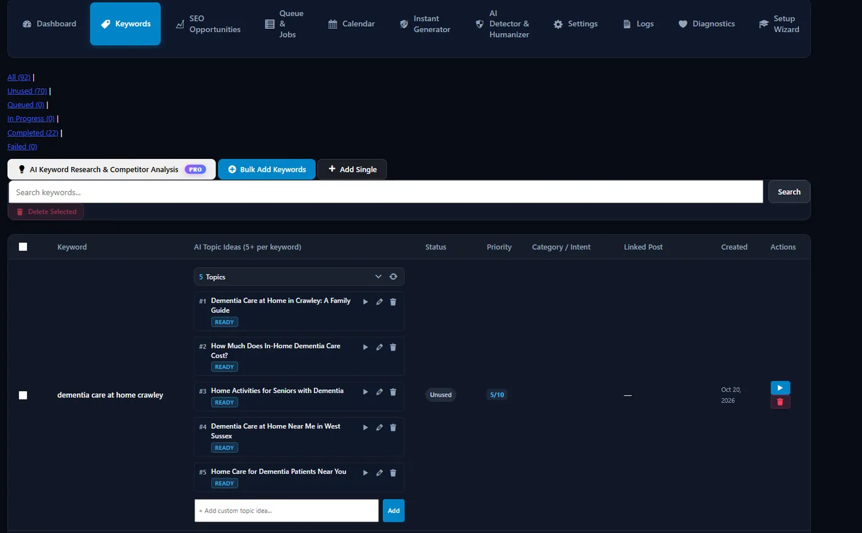Tick the select-all checkbox in table header
Image resolution: width=862 pixels, height=533 pixels.
(23, 246)
